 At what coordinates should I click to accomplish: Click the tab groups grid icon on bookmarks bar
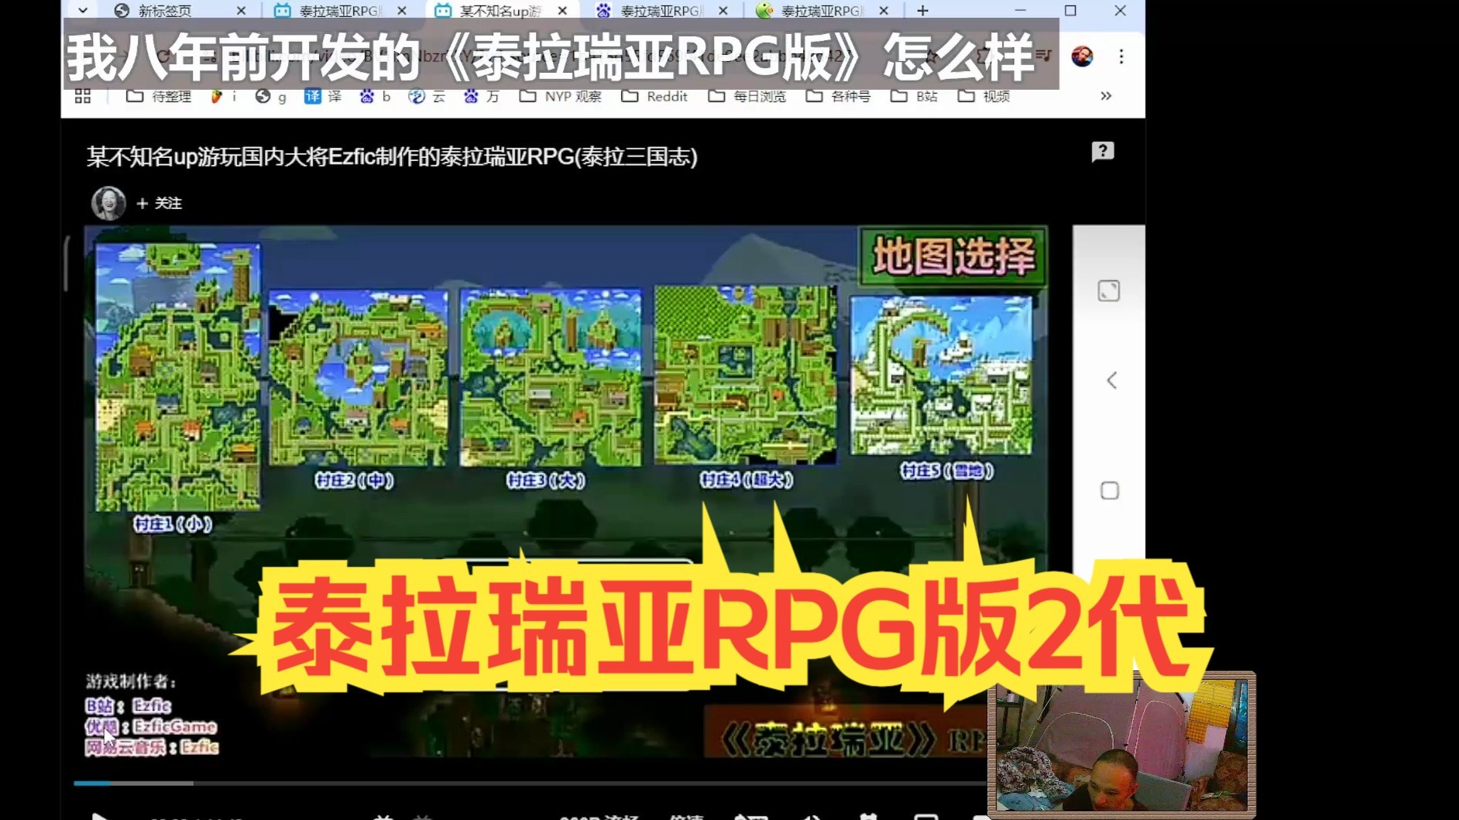pyautogui.click(x=84, y=96)
